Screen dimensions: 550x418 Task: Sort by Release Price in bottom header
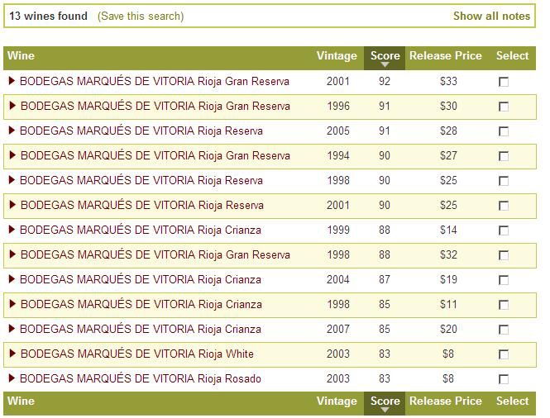coord(446,401)
